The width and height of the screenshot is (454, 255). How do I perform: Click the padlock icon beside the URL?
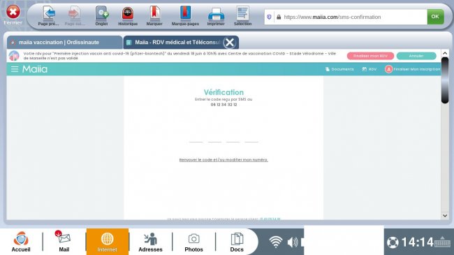tap(279, 17)
